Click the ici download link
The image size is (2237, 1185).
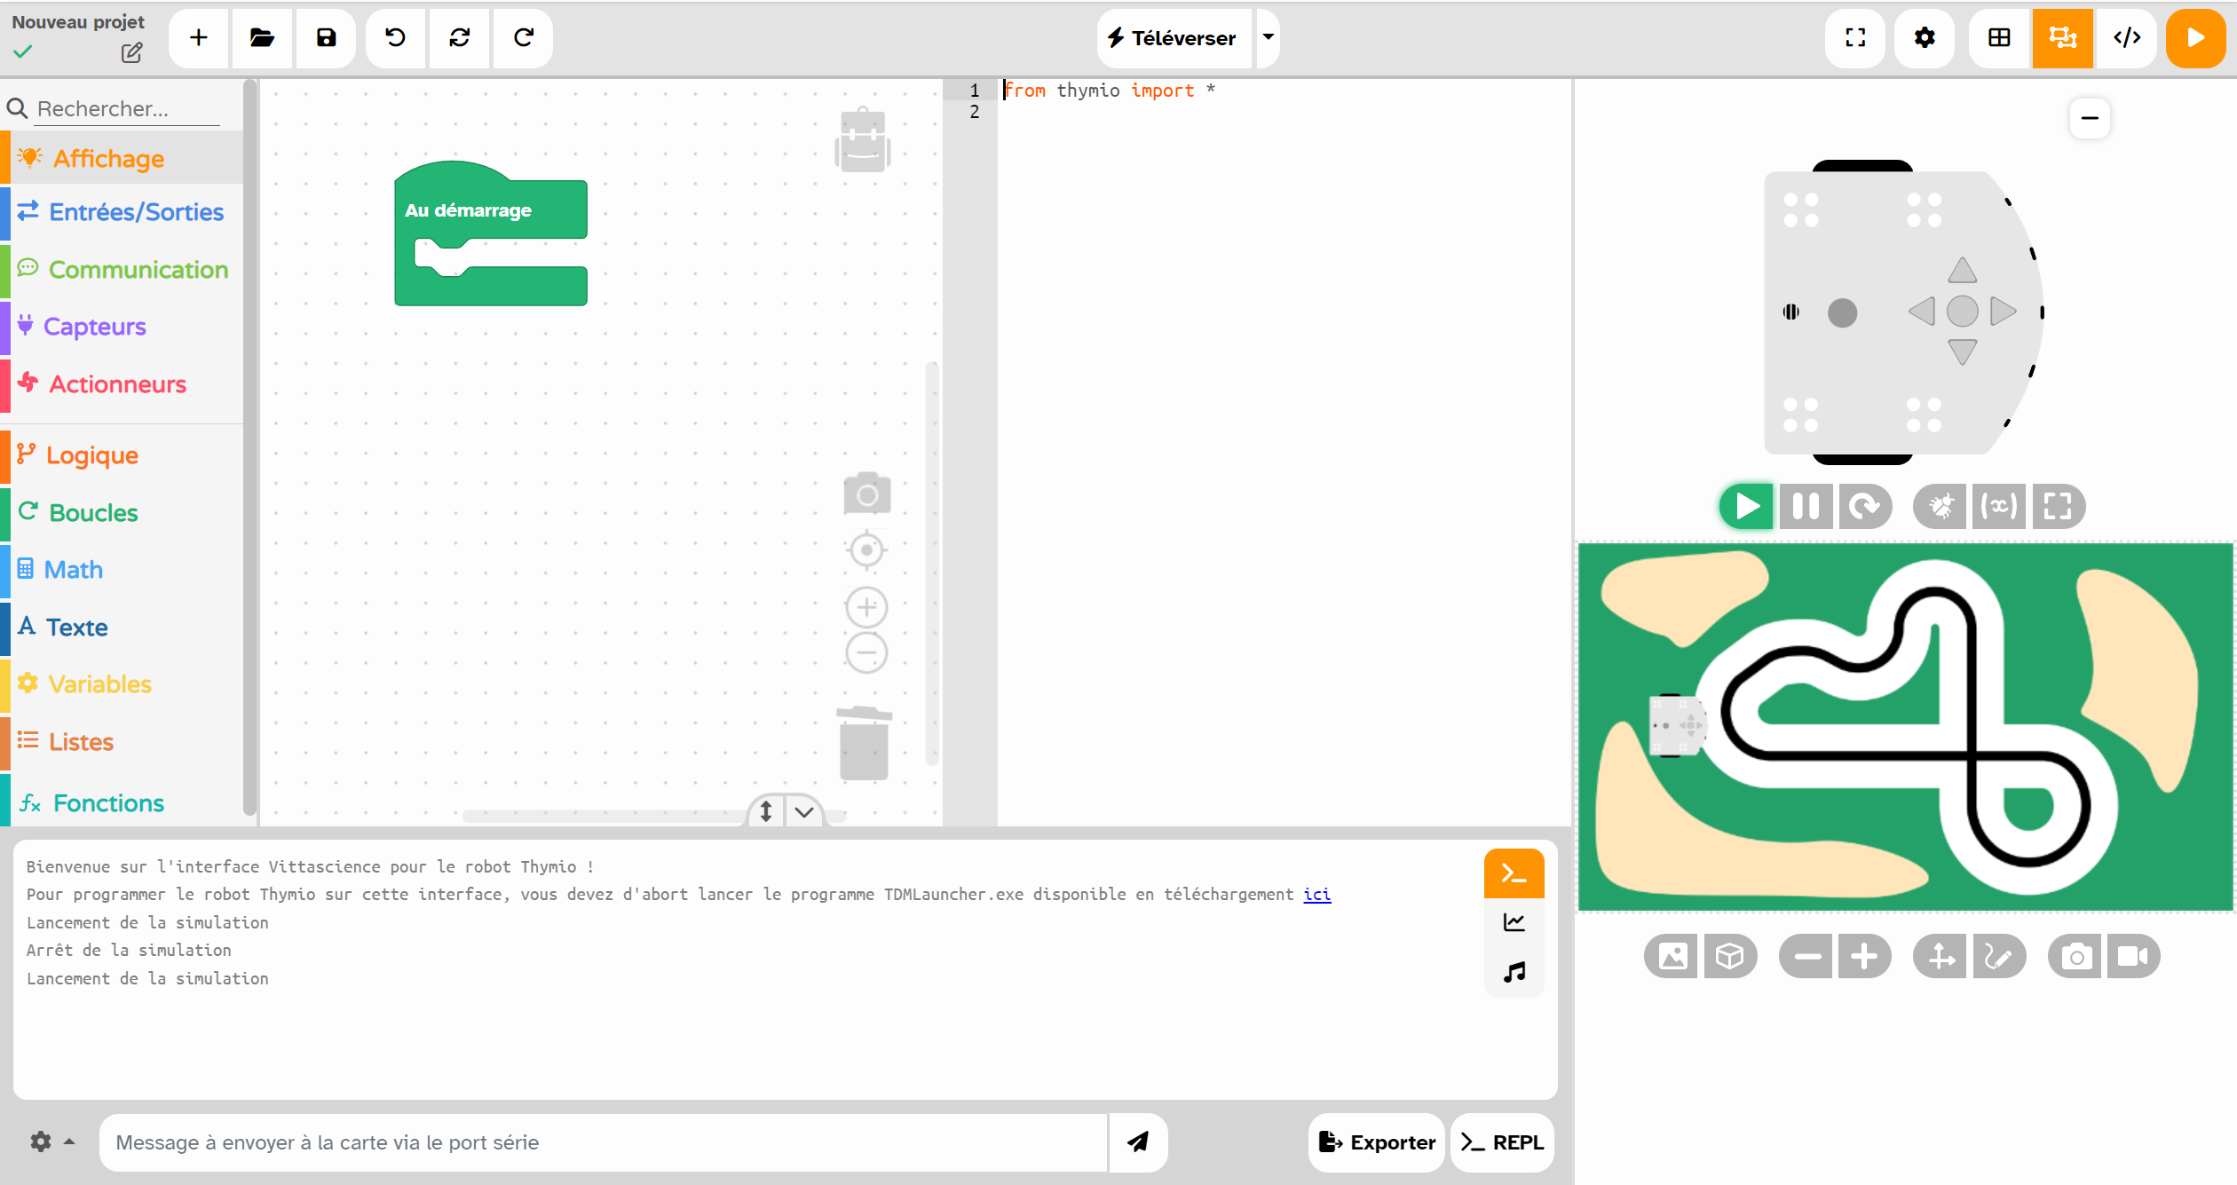[x=1317, y=895]
